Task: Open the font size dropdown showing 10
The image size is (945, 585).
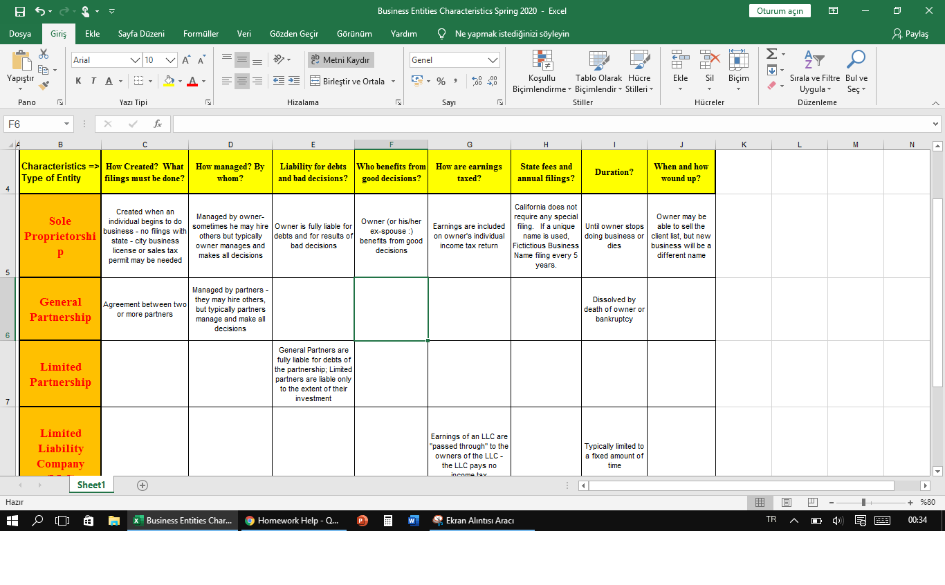Action: pos(171,60)
